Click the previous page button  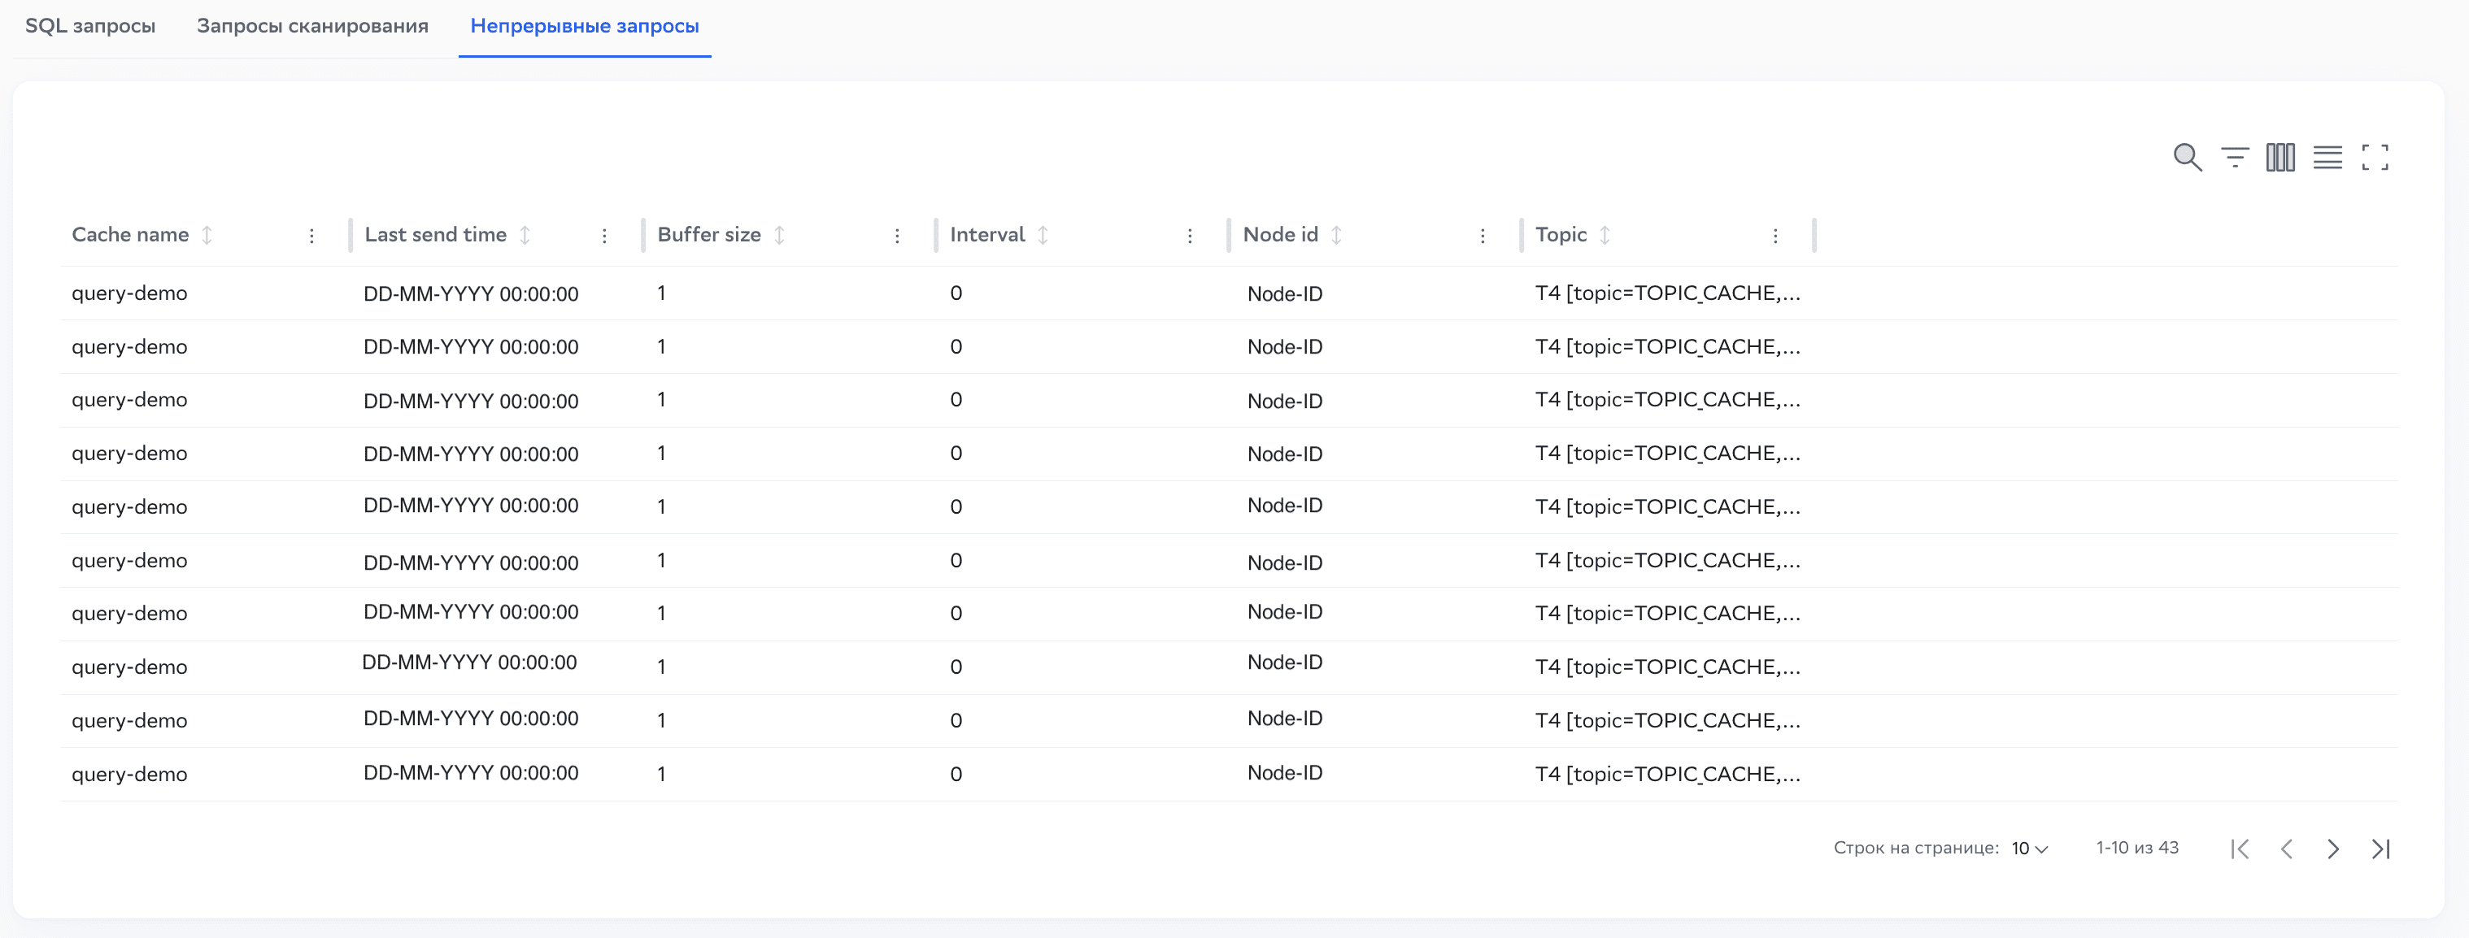coord(2287,849)
